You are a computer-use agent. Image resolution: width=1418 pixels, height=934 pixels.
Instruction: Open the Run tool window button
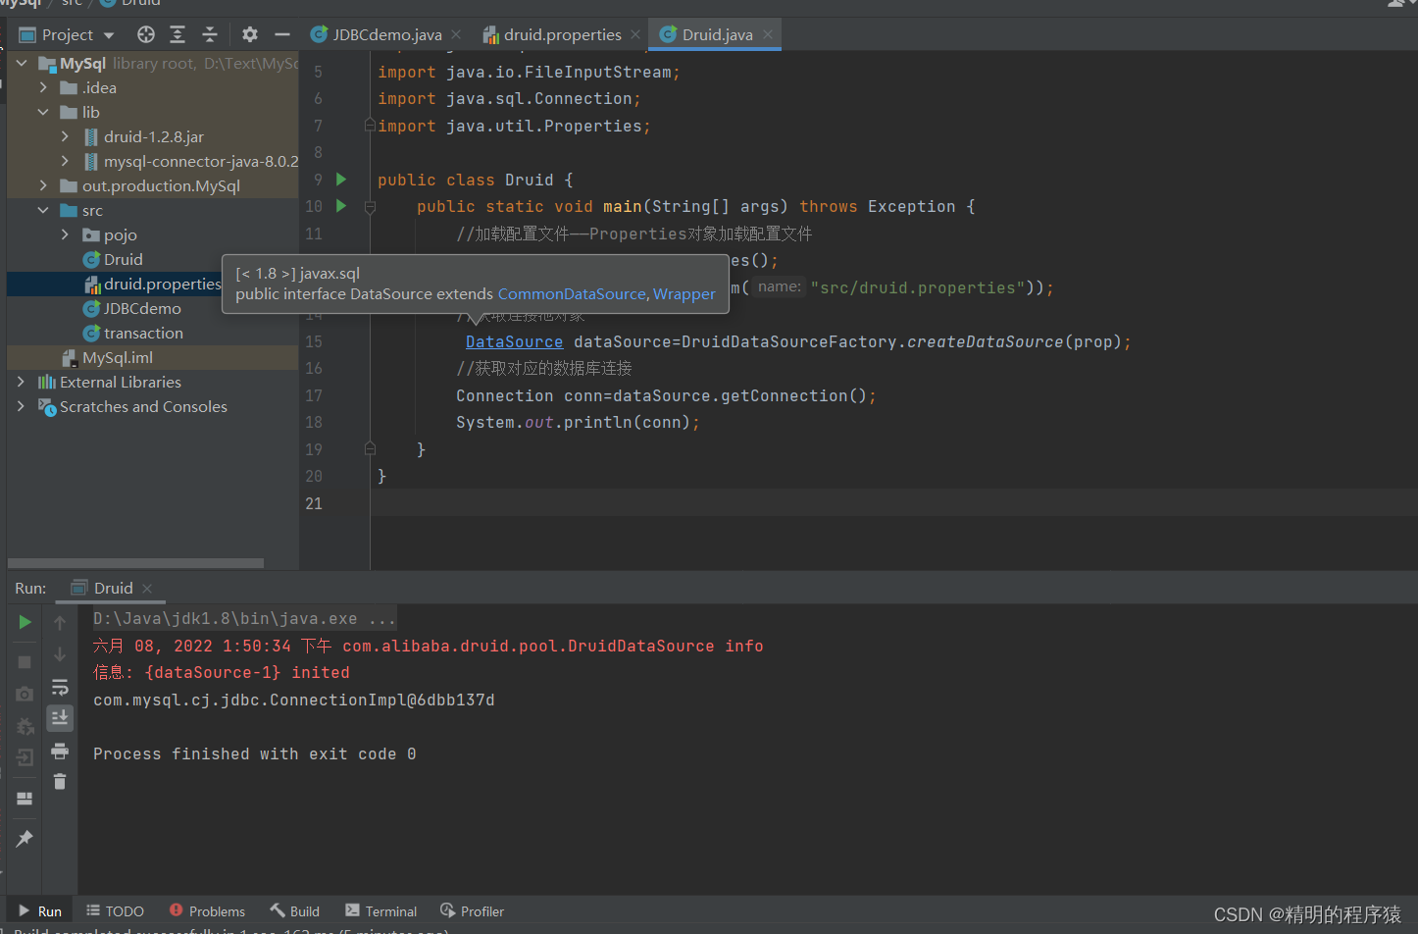[x=39, y=911]
